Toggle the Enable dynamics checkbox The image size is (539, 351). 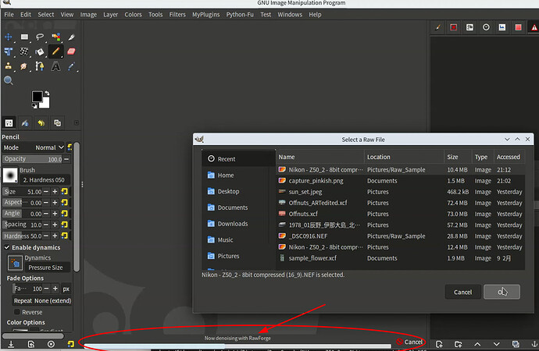[7, 247]
